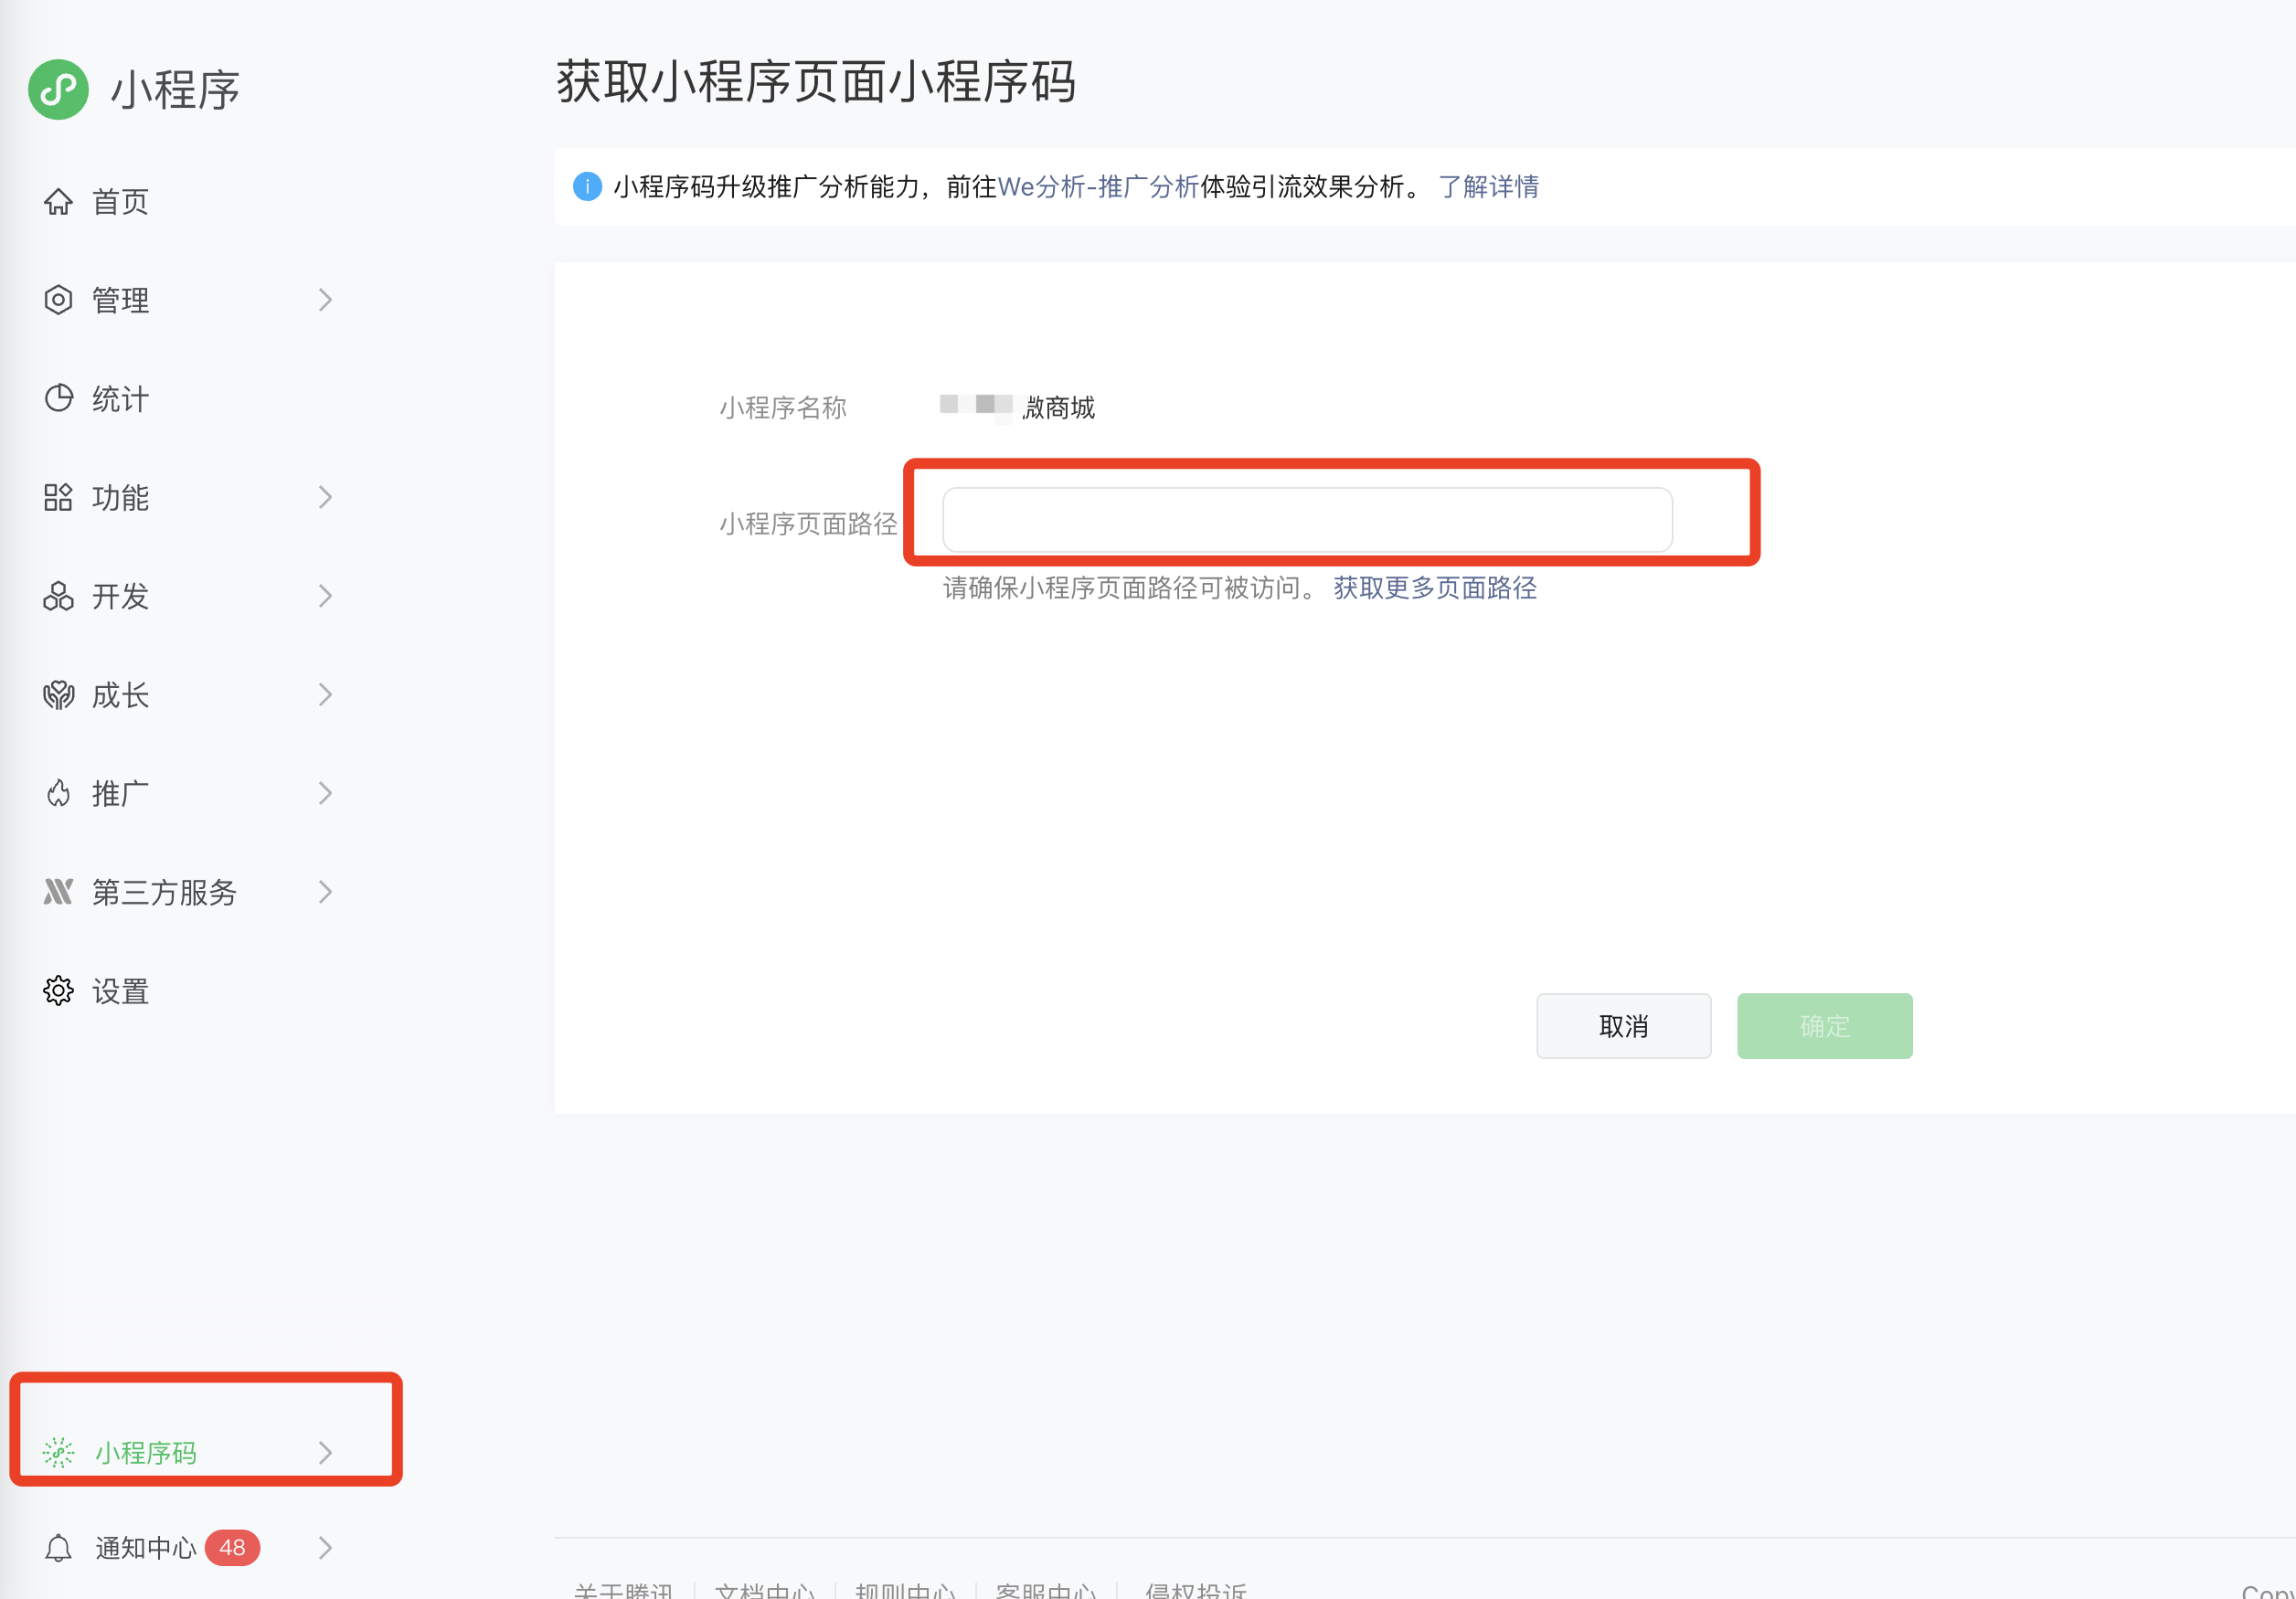This screenshot has height=1599, width=2296.
Task: Click the home icon beside 首页
Action: click(x=58, y=202)
